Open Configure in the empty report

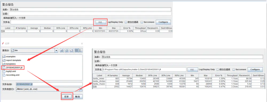[x=163, y=22]
